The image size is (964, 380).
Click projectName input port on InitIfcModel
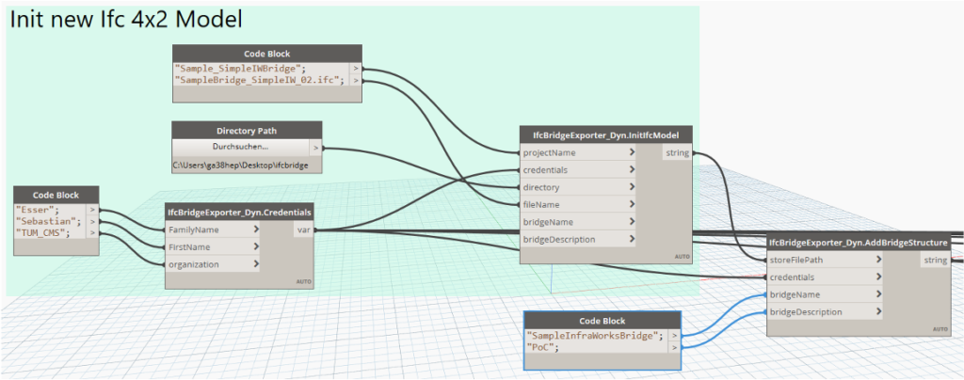tap(578, 152)
